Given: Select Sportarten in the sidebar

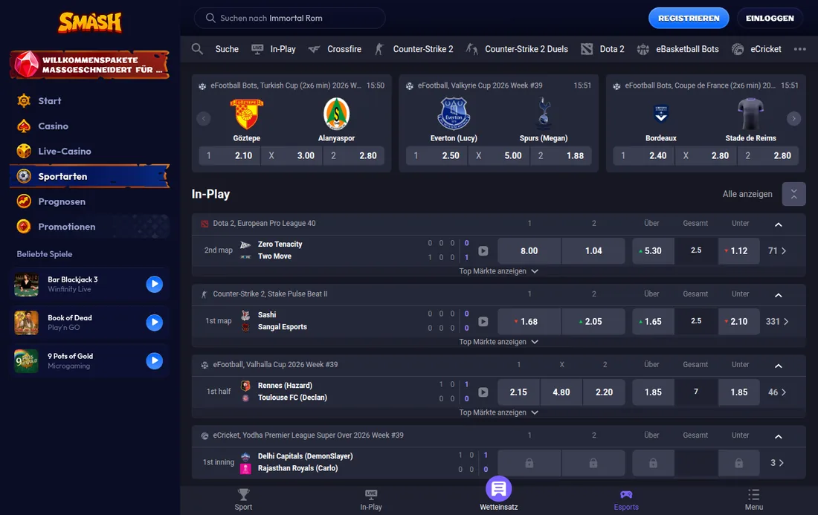Looking at the screenshot, I should [90, 176].
